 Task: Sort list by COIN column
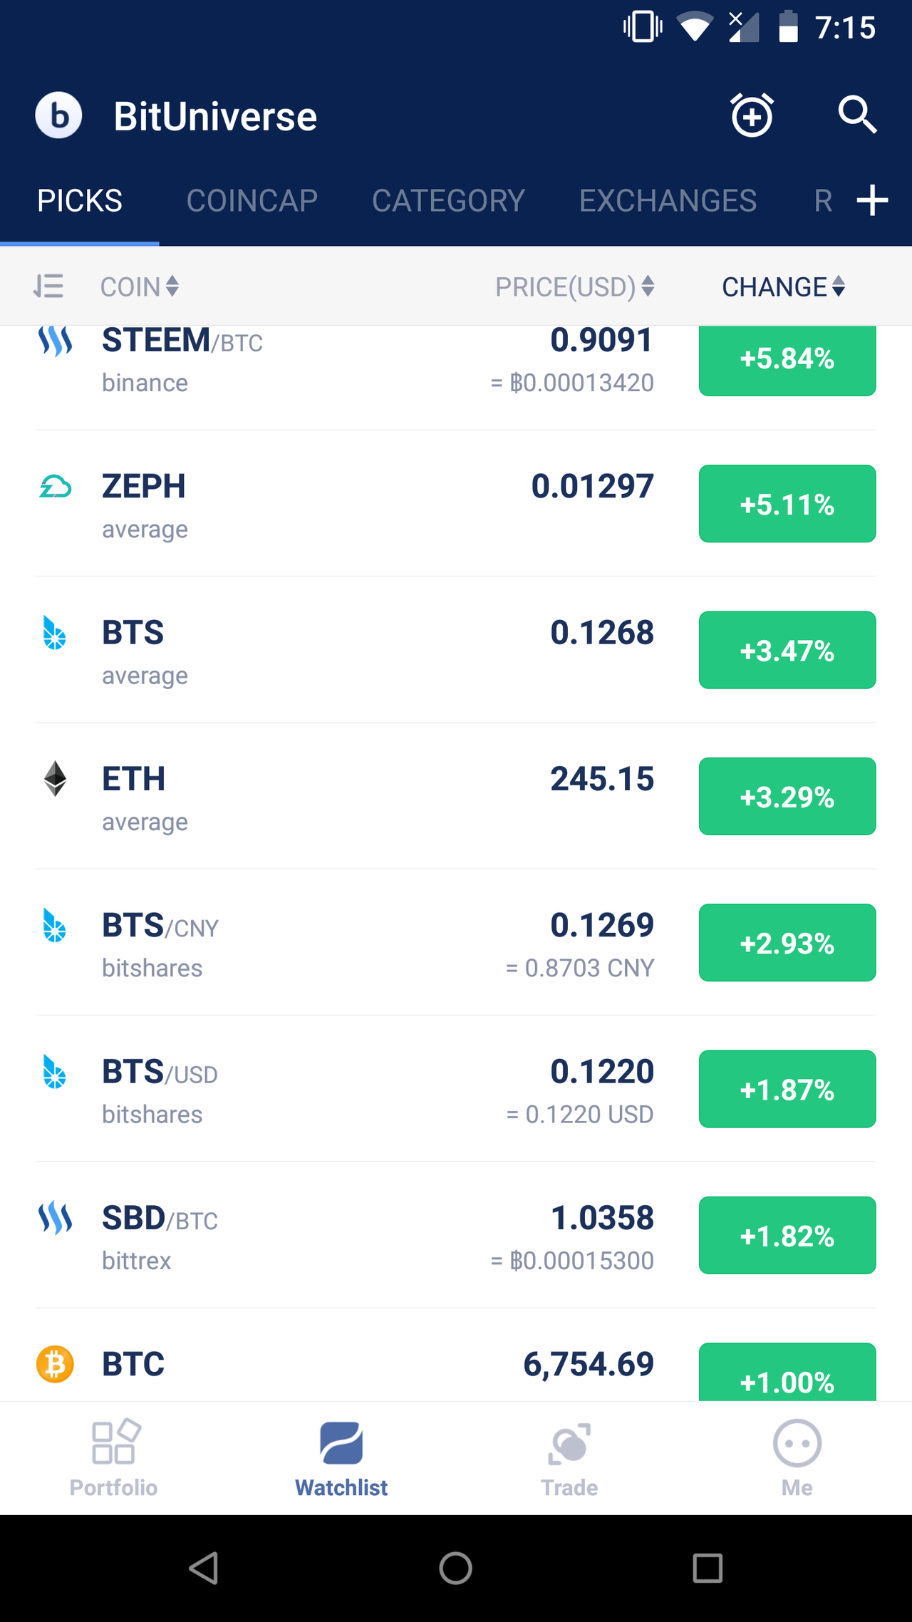click(x=140, y=286)
